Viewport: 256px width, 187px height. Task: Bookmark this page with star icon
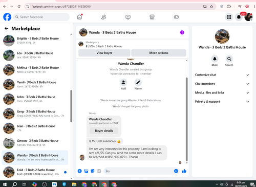(x=211, y=7)
